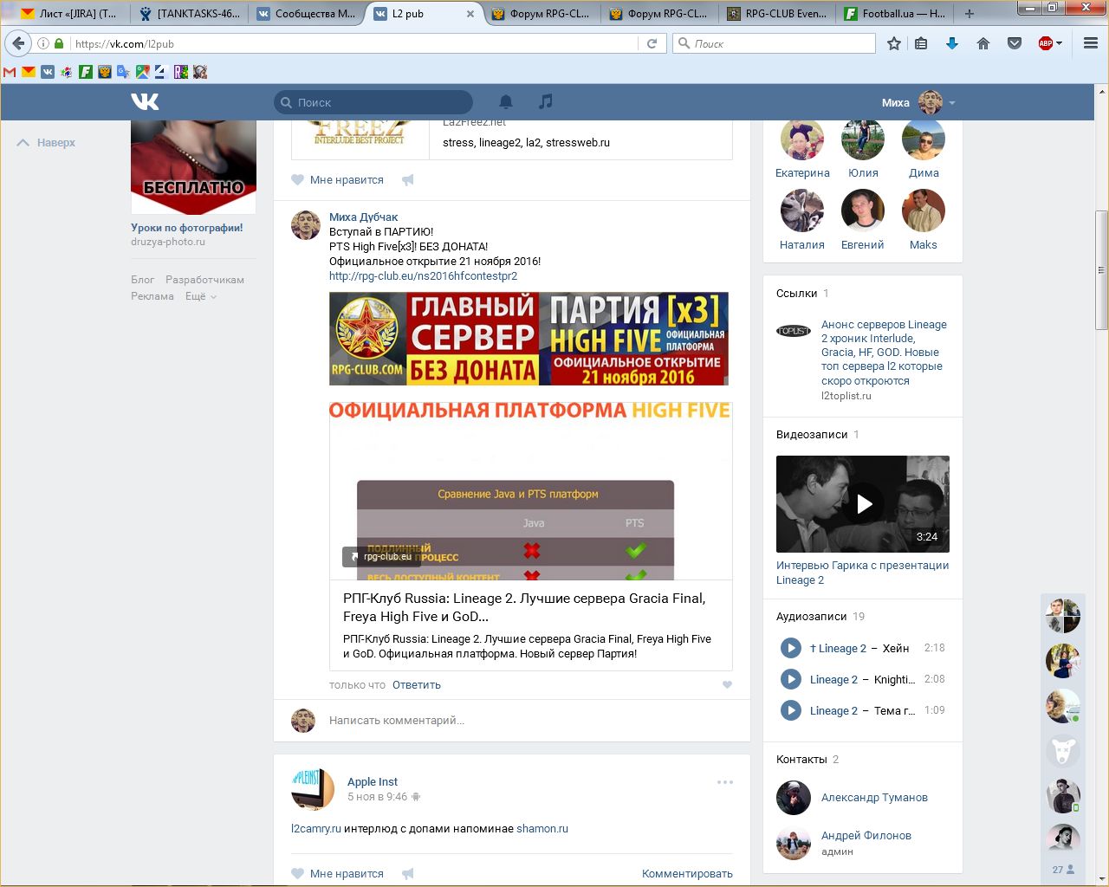Screen dimensions: 1109x887
Task: Open the VK bookmark in bookmarks bar
Action: (48, 72)
